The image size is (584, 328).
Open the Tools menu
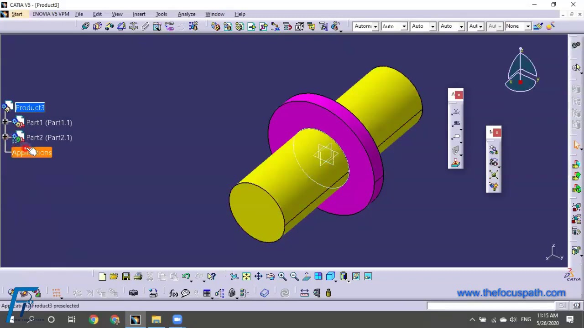[x=161, y=14]
